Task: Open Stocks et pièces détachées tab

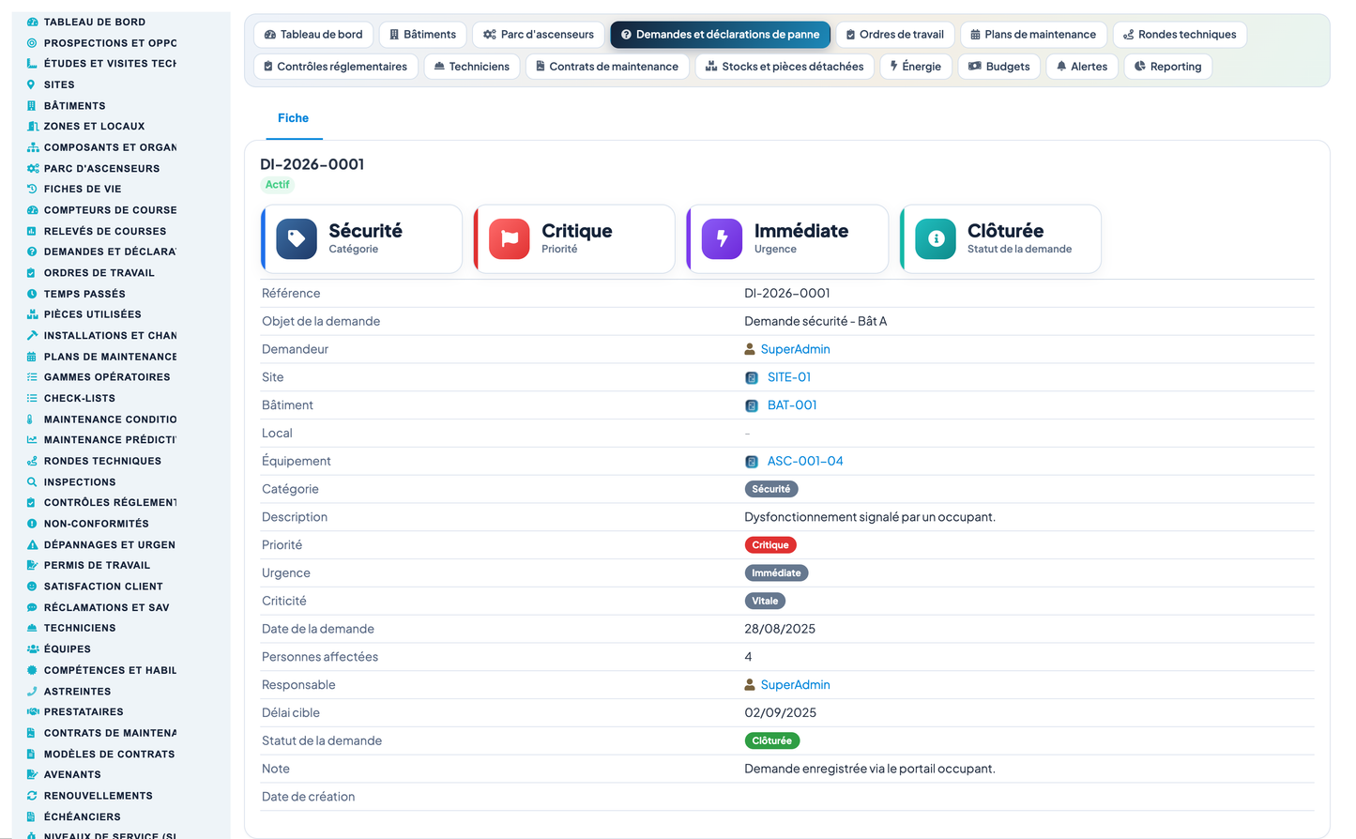Action: [x=785, y=67]
